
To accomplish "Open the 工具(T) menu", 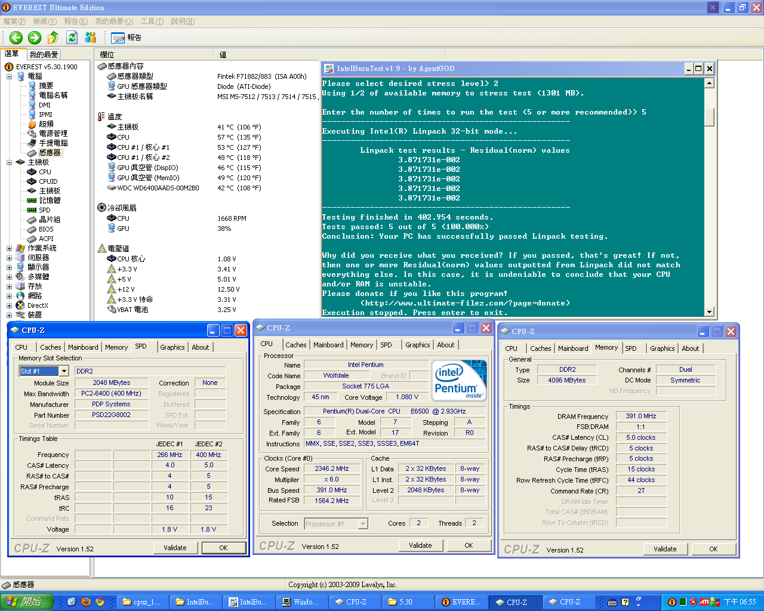I will 152,21.
